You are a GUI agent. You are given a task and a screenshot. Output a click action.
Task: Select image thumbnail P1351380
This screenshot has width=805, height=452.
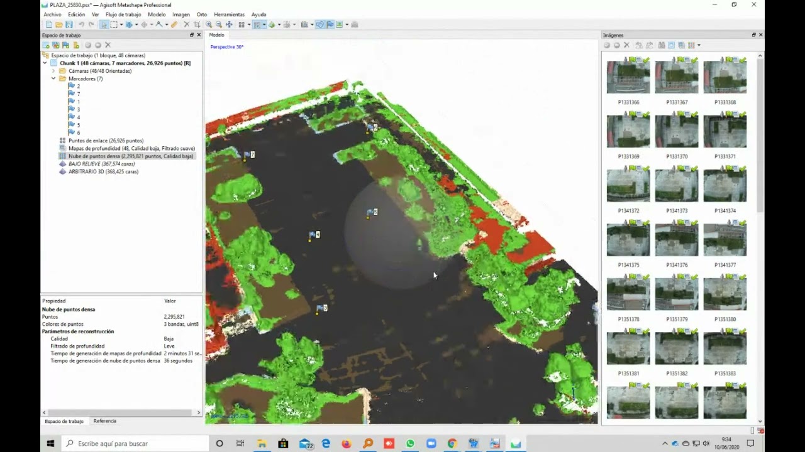pos(725,294)
